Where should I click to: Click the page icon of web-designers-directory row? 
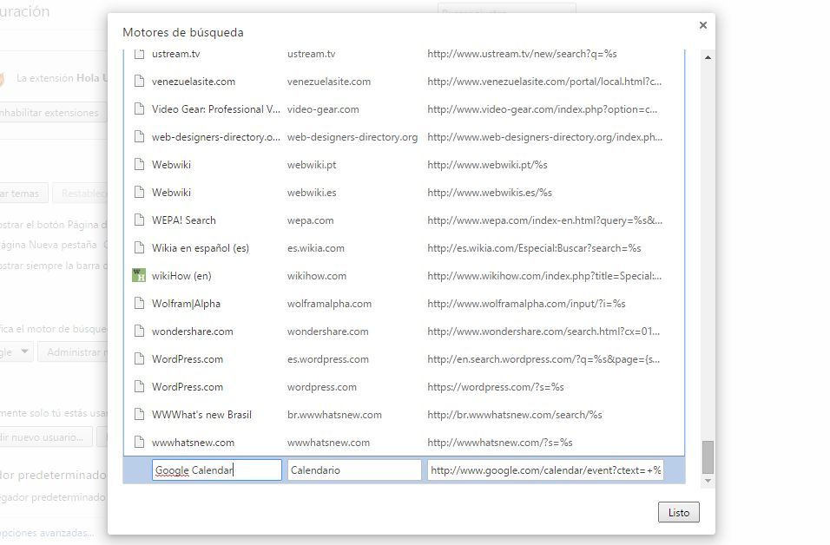139,137
